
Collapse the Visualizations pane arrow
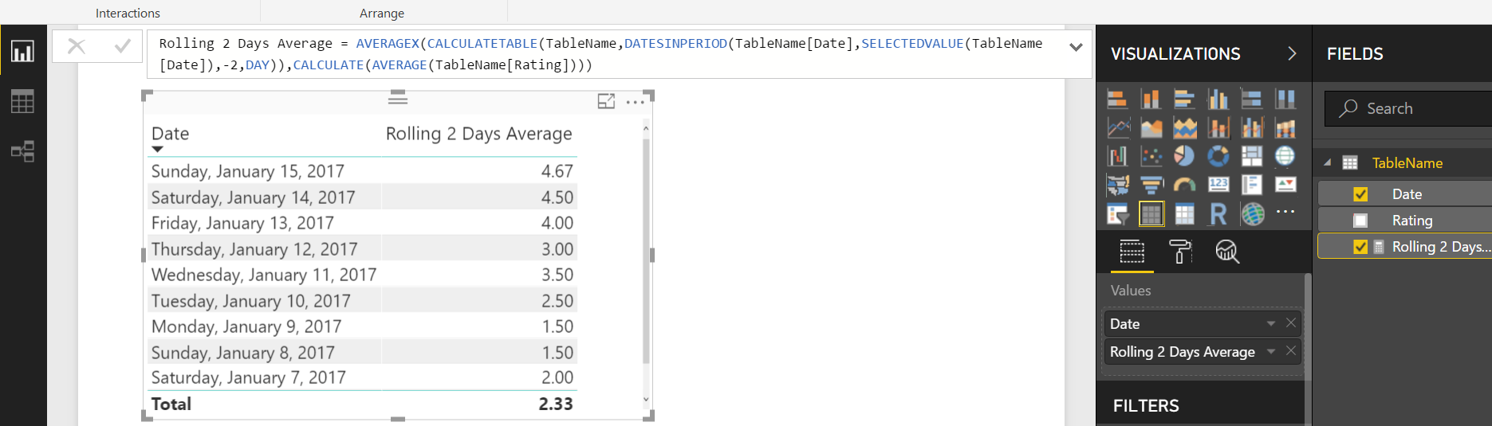tap(1292, 53)
